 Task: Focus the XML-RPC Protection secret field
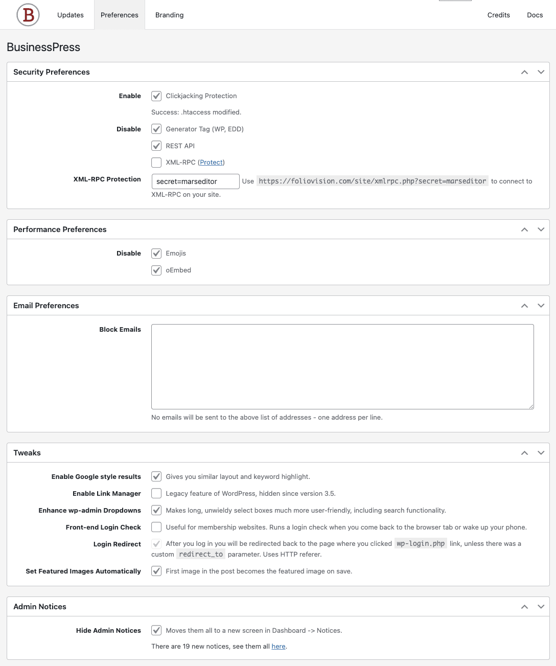pyautogui.click(x=196, y=181)
